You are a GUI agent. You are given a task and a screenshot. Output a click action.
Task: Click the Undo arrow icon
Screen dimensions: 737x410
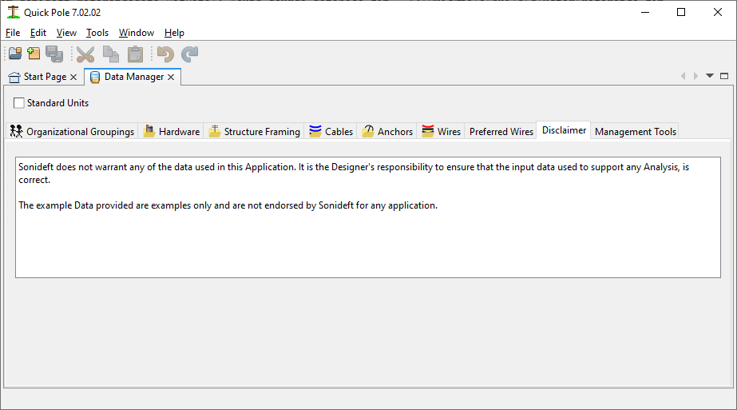click(165, 54)
